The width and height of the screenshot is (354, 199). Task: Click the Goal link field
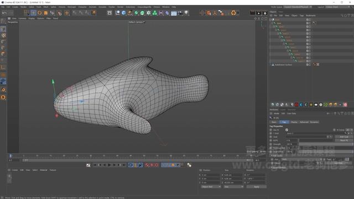pos(306,137)
